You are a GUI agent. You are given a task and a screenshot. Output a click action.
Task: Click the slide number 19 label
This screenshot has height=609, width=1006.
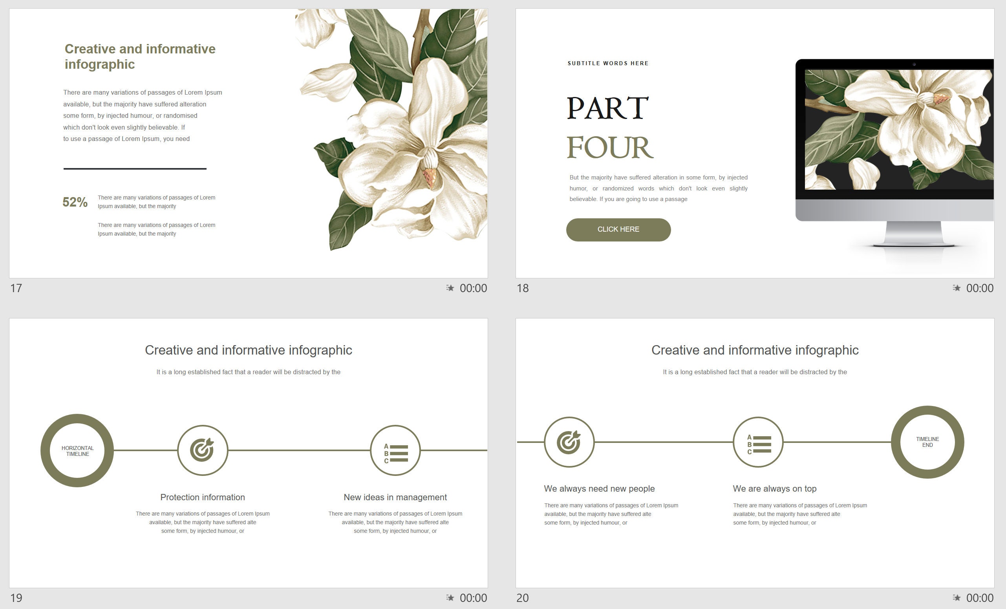pos(16,597)
